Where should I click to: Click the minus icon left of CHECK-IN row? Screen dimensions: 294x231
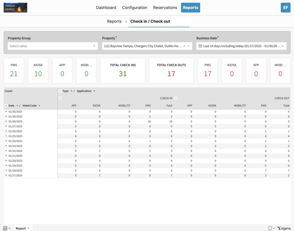point(60,98)
